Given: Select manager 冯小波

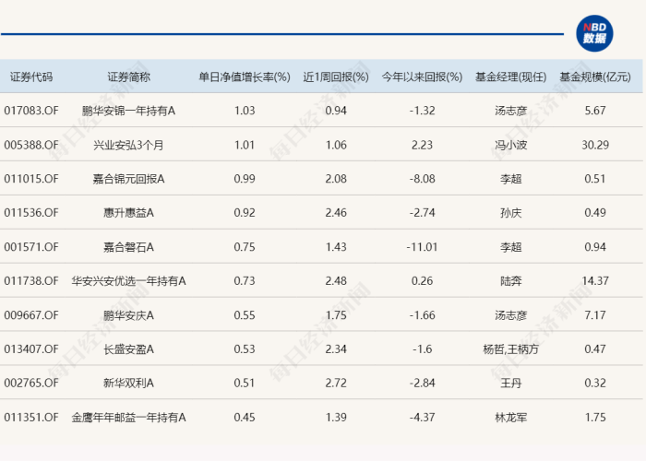Looking at the screenshot, I should [511, 145].
